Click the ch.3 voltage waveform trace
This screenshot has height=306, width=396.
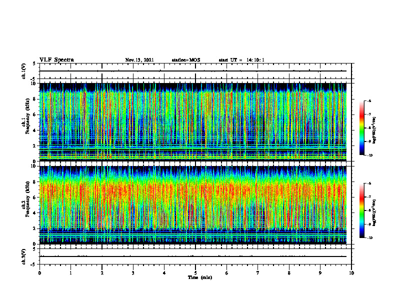click(192, 256)
